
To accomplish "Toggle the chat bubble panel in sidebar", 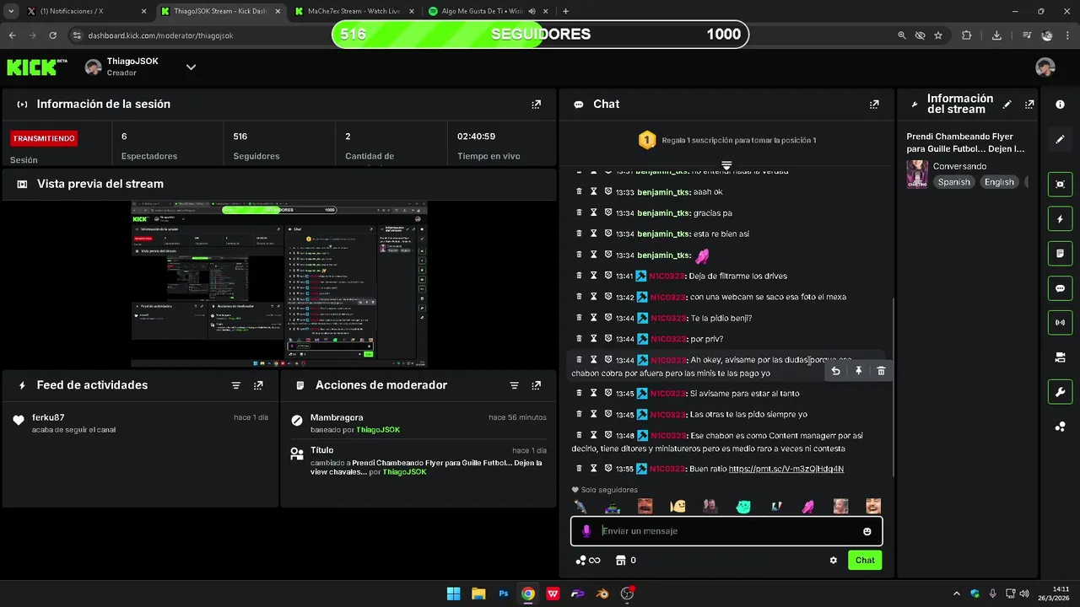I will [1060, 288].
